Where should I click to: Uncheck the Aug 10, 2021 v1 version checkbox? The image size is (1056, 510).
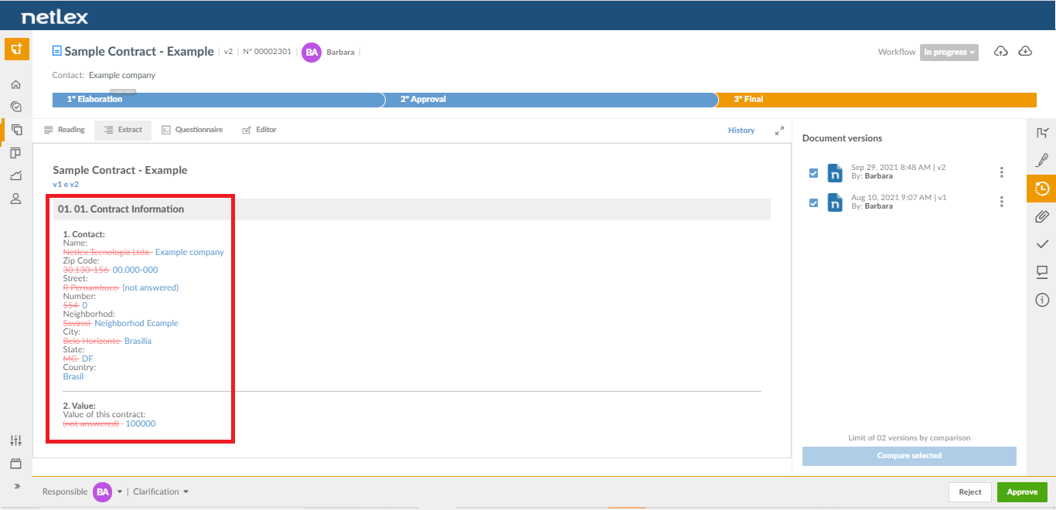(813, 202)
